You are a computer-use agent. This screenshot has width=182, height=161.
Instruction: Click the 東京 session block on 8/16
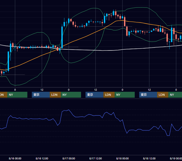(41, 95)
